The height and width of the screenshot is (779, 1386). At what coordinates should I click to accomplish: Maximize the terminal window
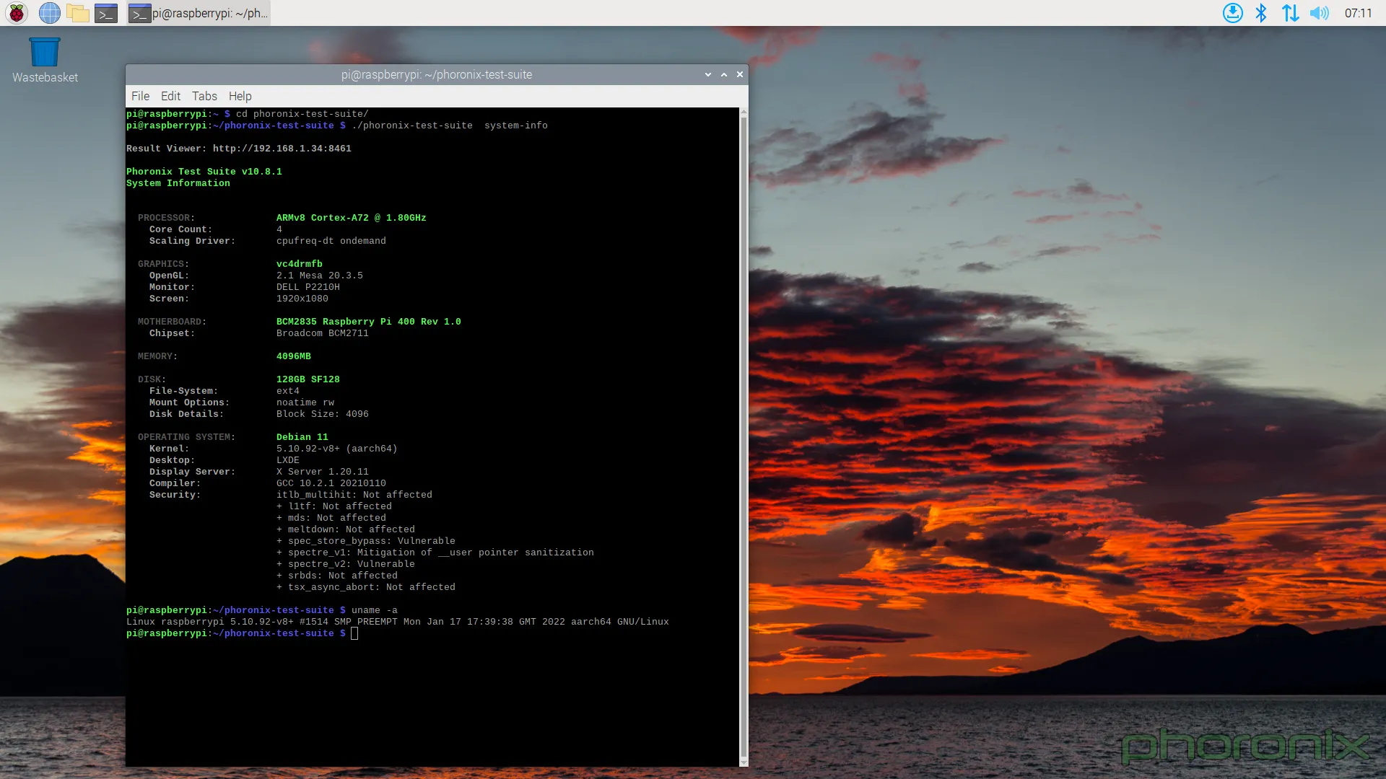(724, 74)
